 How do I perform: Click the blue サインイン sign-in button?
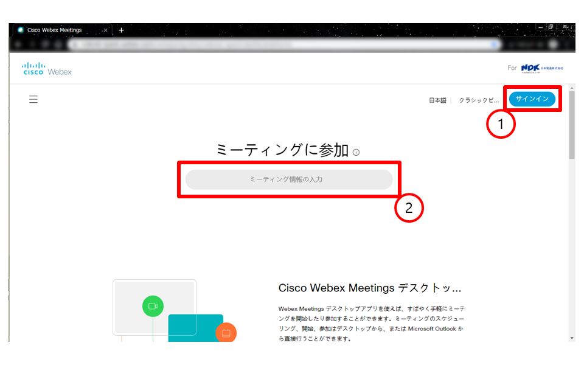click(532, 99)
